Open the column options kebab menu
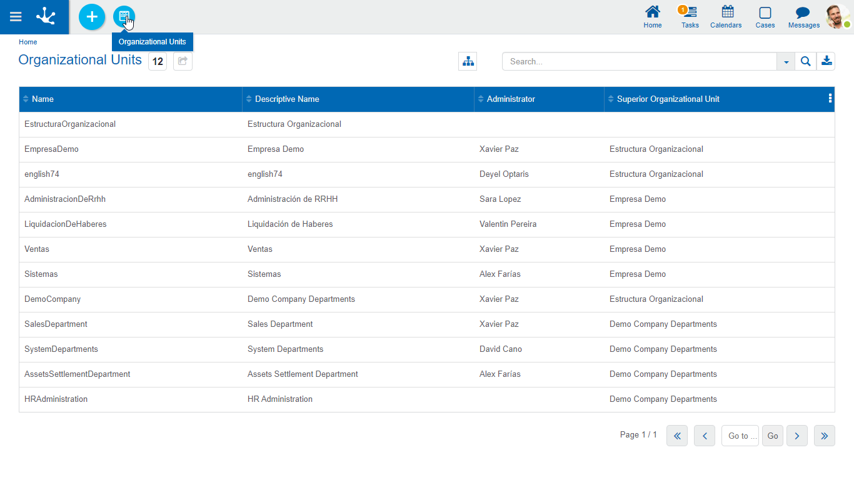The height and width of the screenshot is (480, 854). 830,99
